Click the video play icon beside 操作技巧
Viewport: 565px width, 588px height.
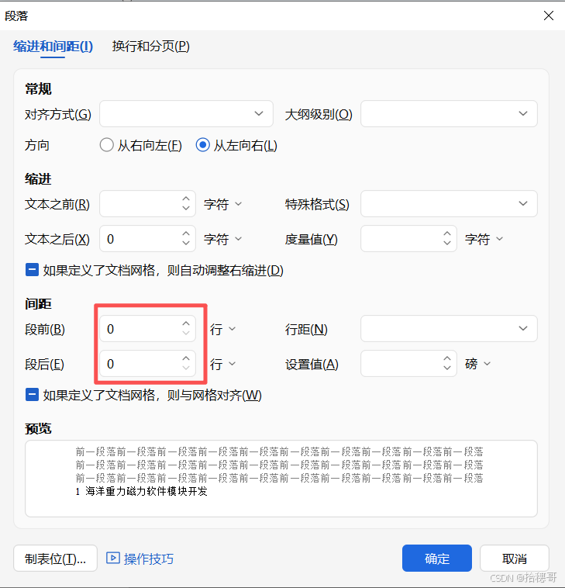pos(113,558)
